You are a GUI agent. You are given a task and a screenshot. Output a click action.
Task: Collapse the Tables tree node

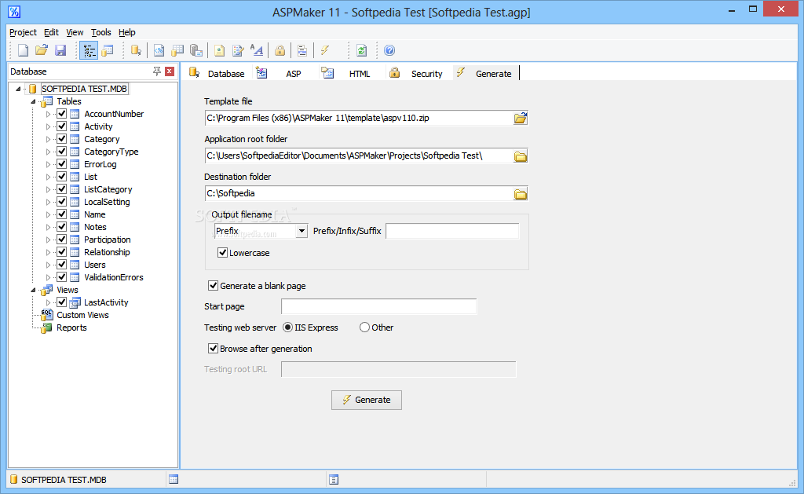coord(33,101)
